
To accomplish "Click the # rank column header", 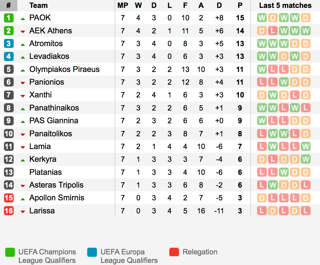I will coord(9,5).
